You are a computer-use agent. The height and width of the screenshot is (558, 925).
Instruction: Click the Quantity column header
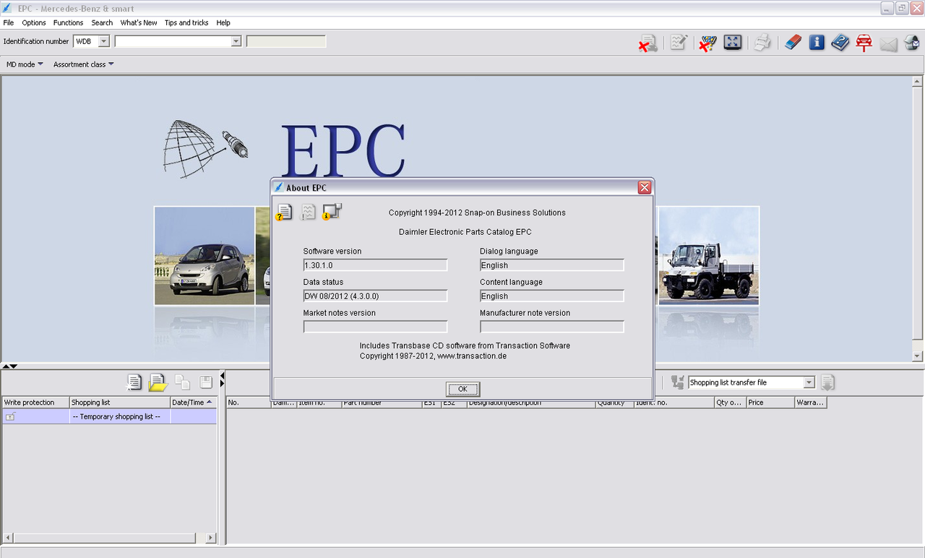(614, 403)
